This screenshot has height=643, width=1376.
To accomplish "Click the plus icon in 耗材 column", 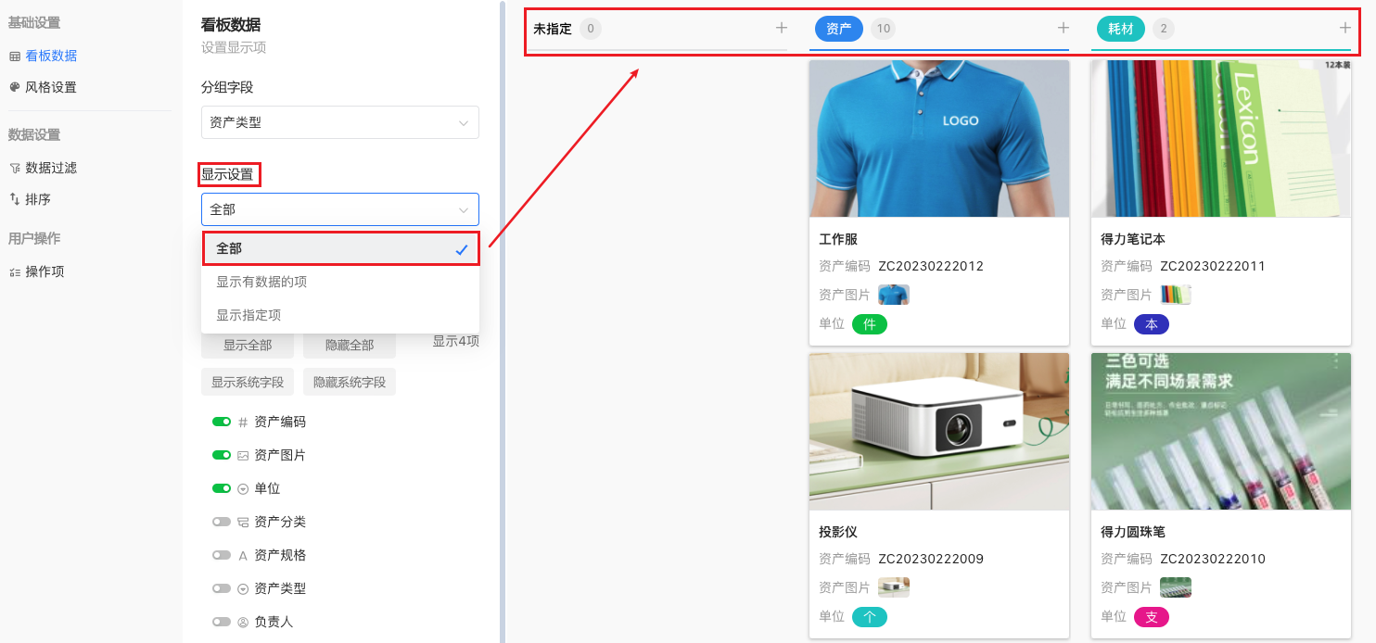I will click(x=1344, y=29).
